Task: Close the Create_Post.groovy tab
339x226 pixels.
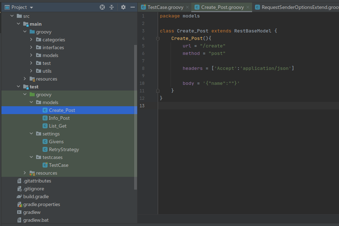Action: [248, 7]
